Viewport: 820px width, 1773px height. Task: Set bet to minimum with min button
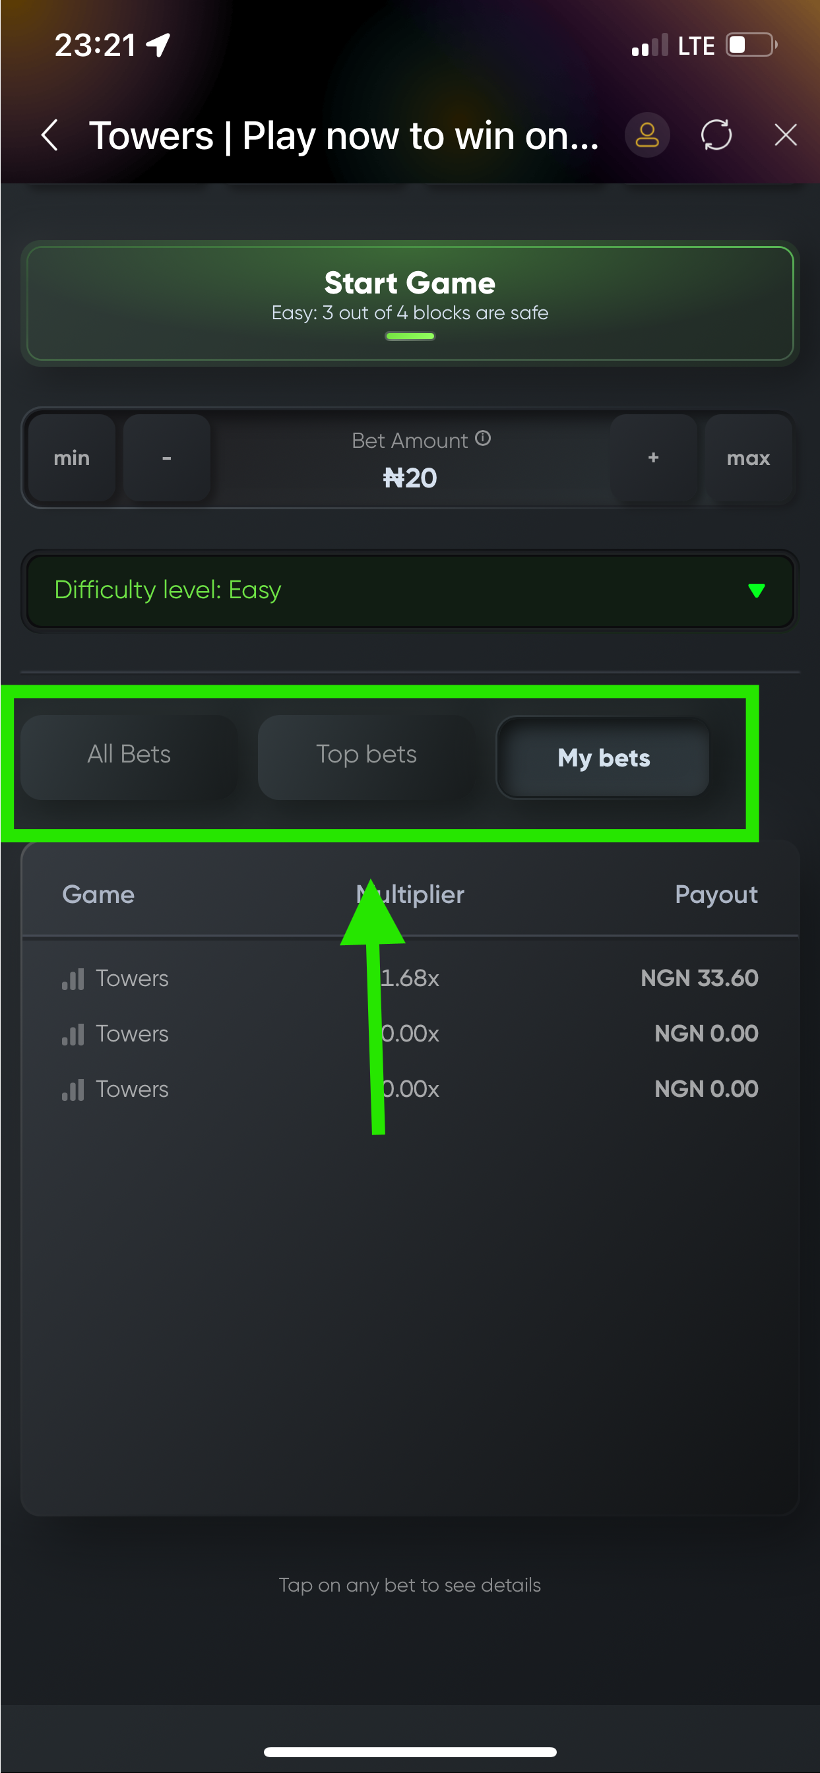click(72, 458)
